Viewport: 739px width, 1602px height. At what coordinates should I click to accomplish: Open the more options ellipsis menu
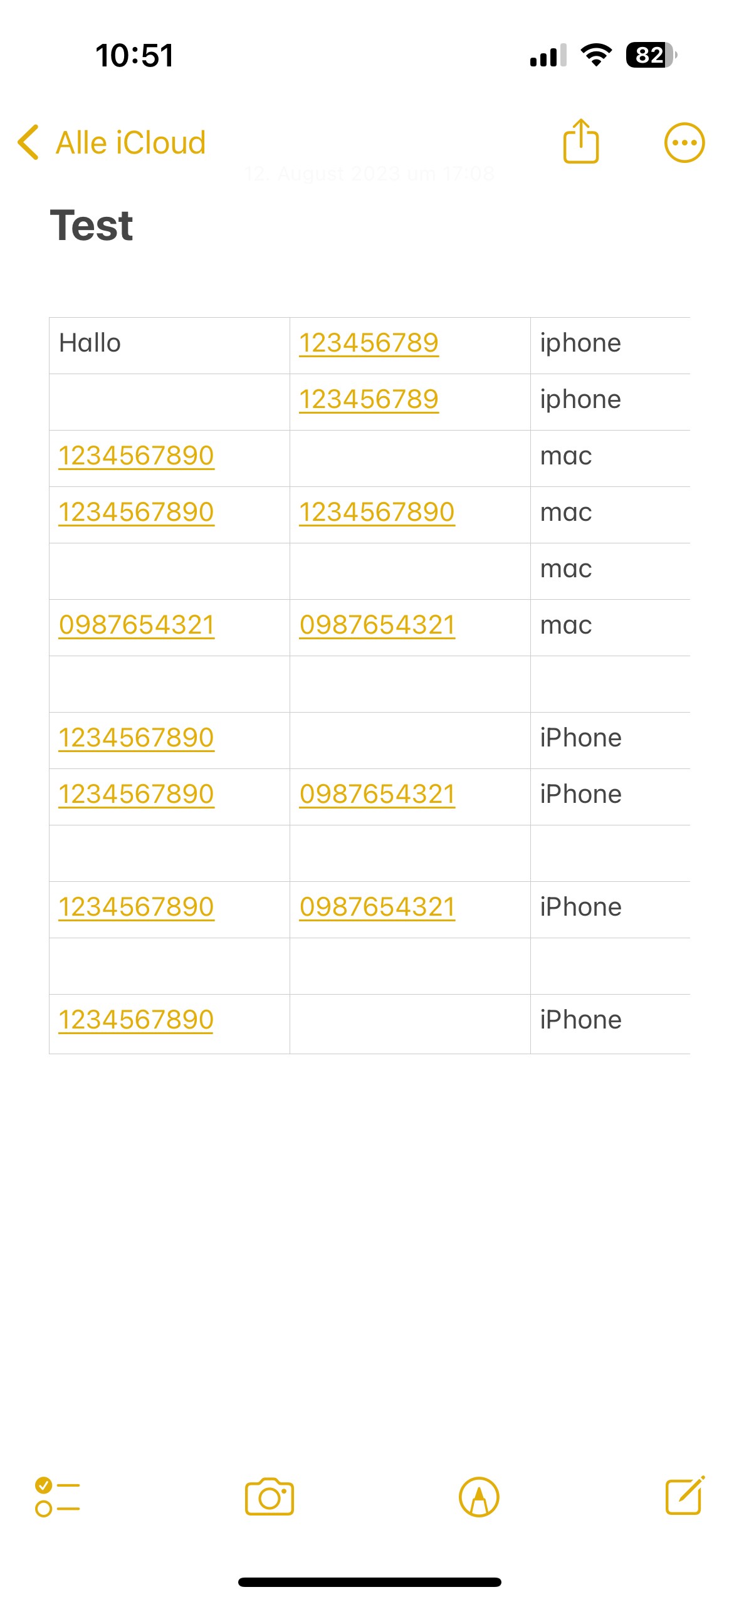[x=684, y=142]
